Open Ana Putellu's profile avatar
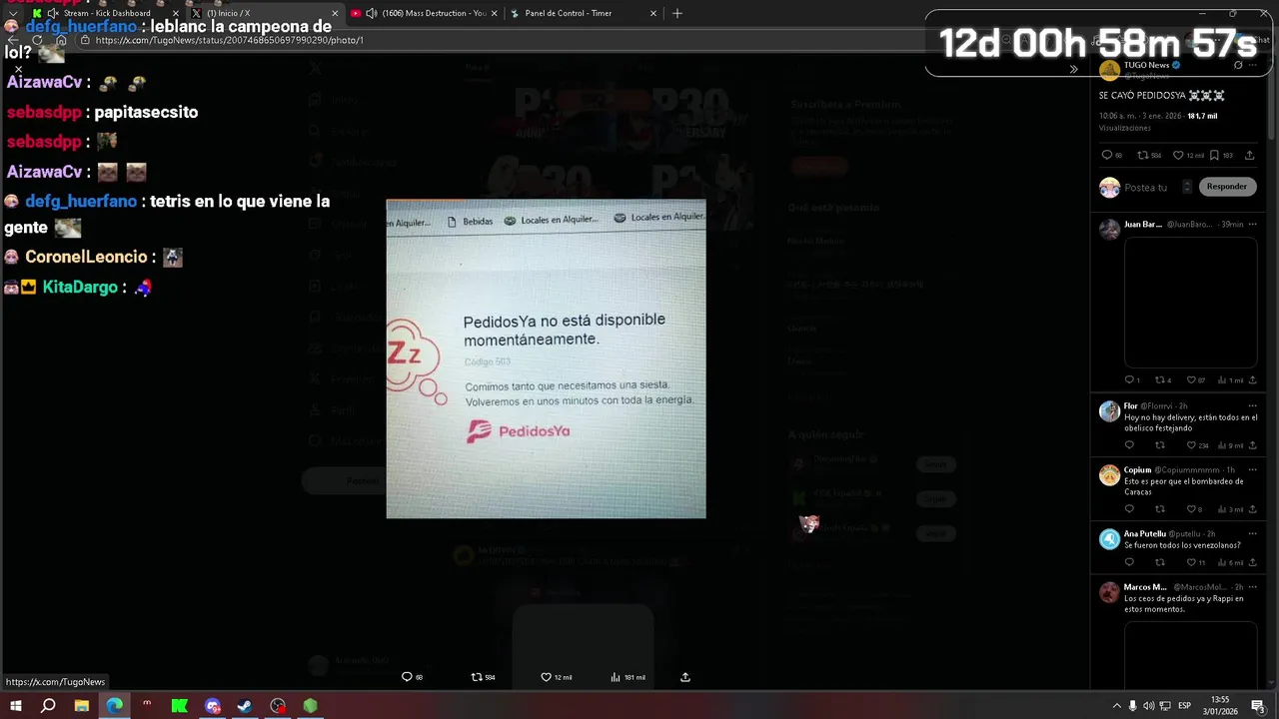 point(1109,539)
